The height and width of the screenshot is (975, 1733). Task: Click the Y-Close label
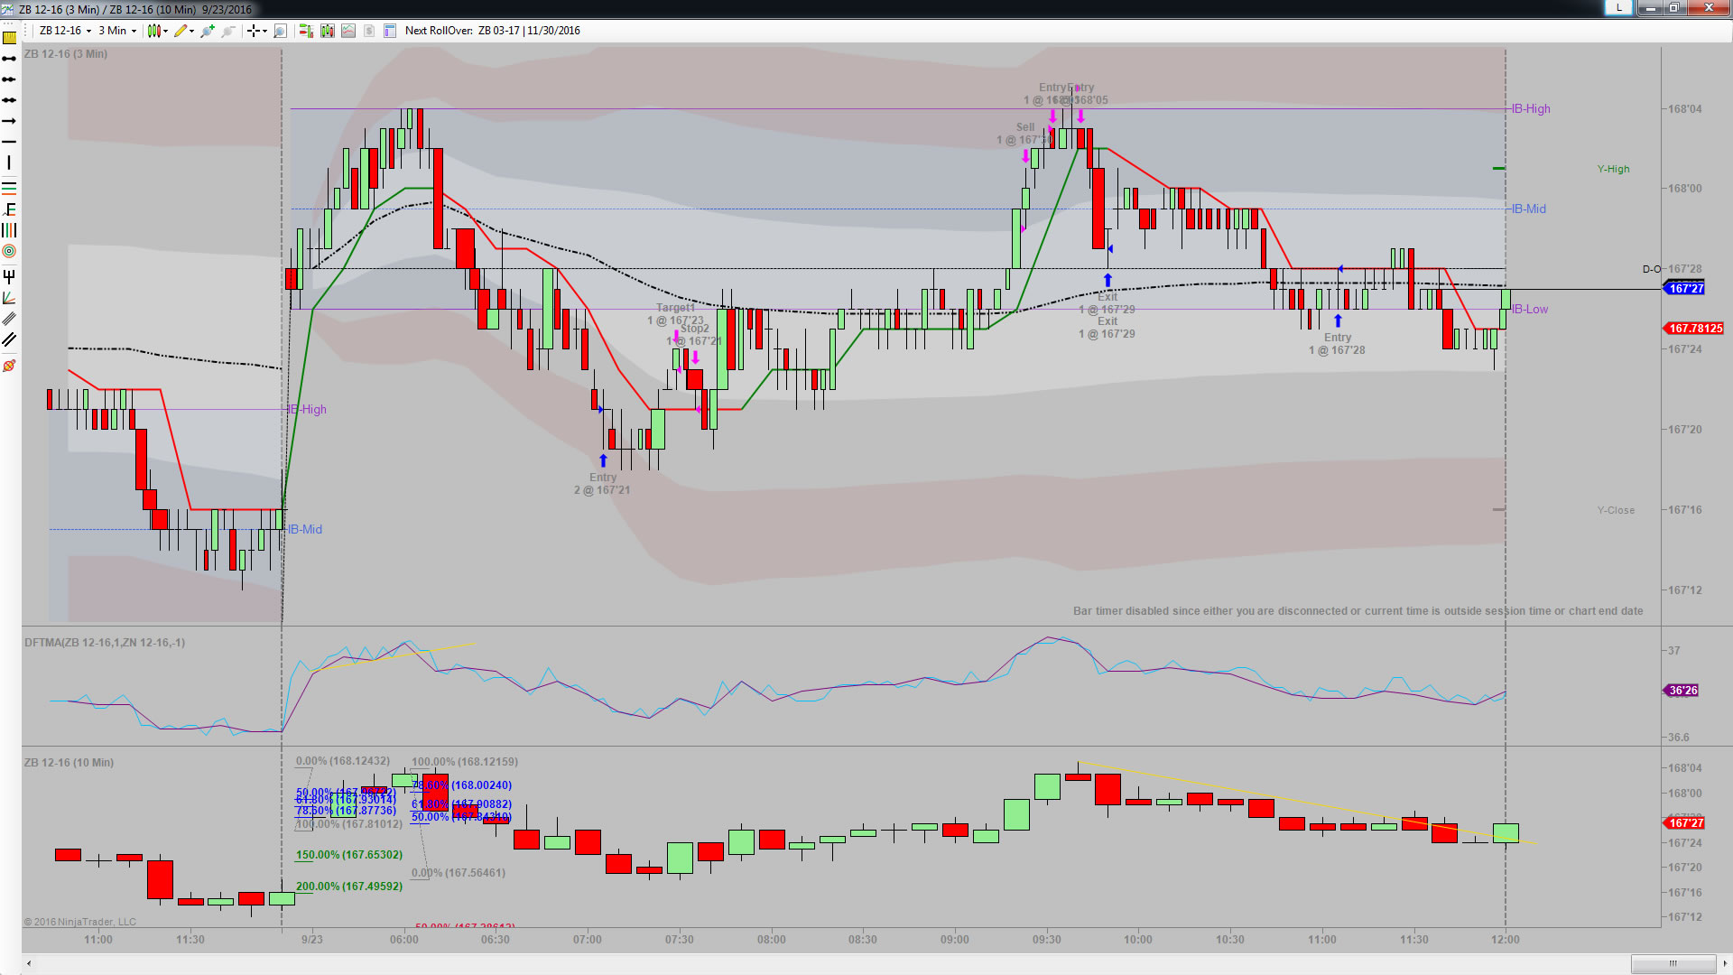[1616, 510]
